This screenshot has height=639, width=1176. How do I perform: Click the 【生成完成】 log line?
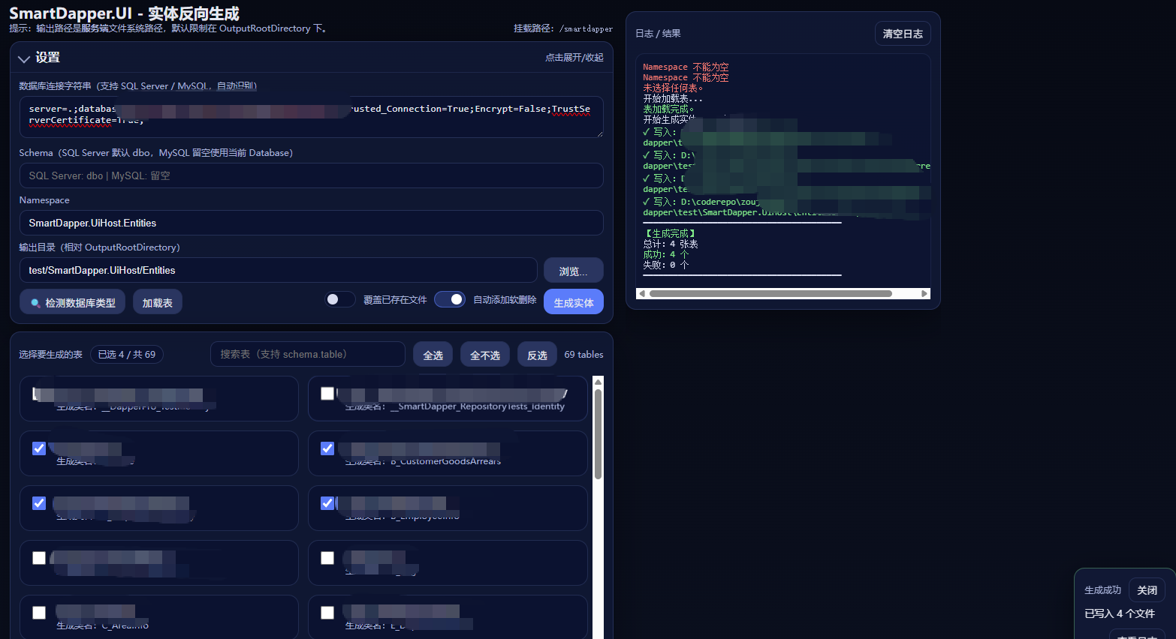670,233
